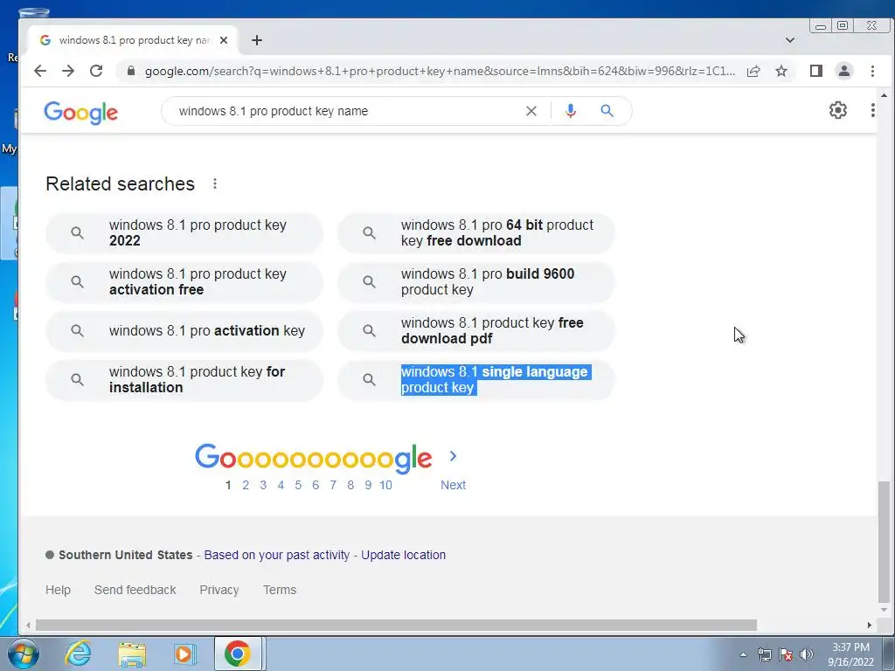Go back to the previous page
Image resolution: width=895 pixels, height=671 pixels.
(x=40, y=71)
